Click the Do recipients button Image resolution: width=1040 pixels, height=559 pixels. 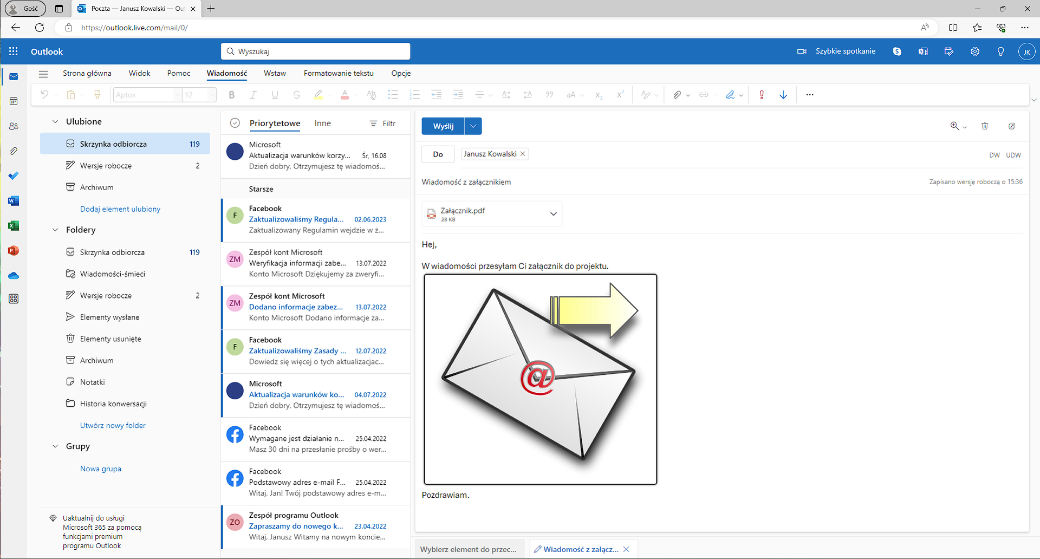click(x=438, y=154)
